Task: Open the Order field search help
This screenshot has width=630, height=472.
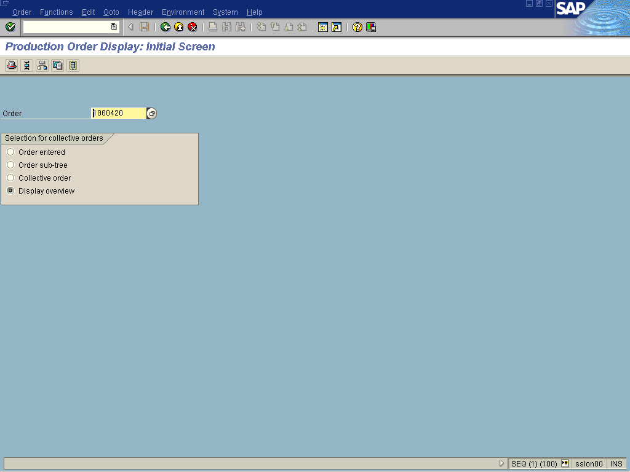Action: (152, 114)
